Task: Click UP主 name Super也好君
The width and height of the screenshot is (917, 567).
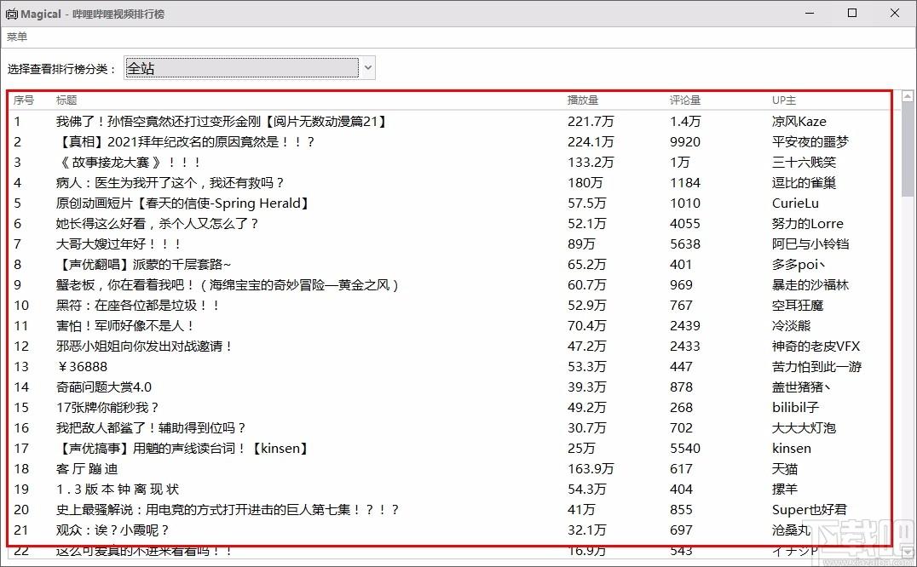Action: [810, 510]
